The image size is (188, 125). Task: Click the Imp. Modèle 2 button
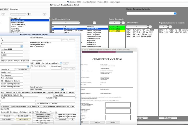coord(7,119)
